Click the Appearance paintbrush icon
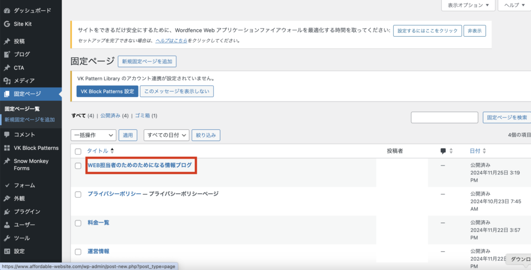Image resolution: width=531 pixels, height=270 pixels. [7, 198]
